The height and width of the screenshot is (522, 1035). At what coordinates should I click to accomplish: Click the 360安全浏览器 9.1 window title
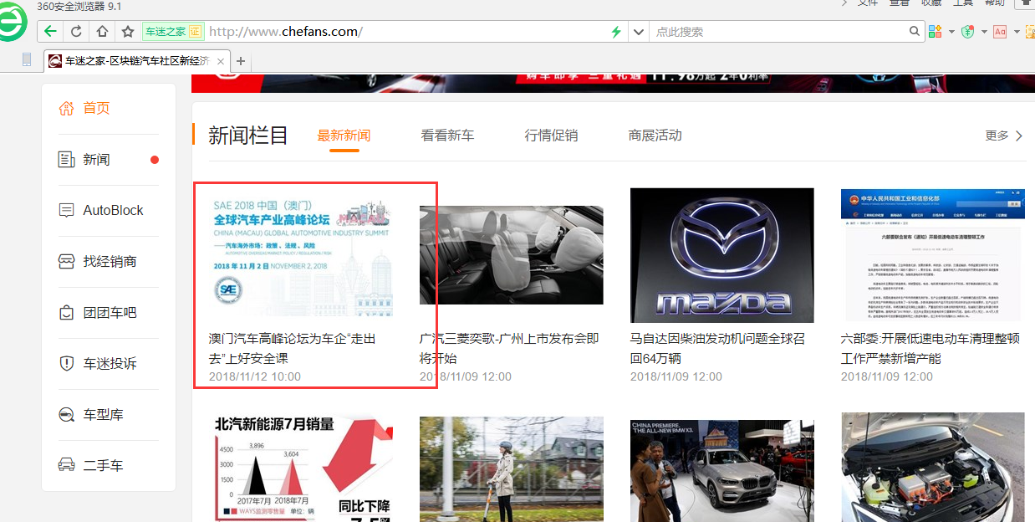[79, 6]
